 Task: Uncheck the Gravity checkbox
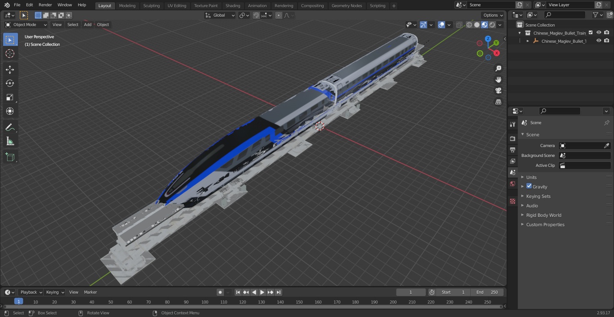pyautogui.click(x=529, y=186)
